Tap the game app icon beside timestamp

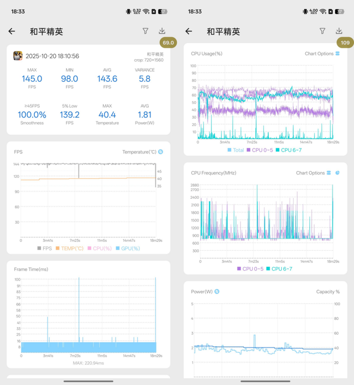(18, 56)
